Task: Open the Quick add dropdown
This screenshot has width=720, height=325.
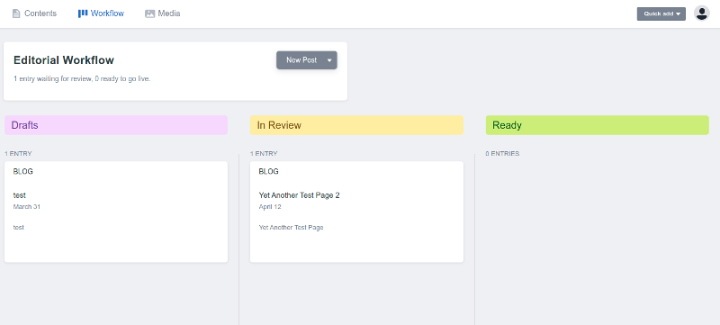Action: (661, 14)
